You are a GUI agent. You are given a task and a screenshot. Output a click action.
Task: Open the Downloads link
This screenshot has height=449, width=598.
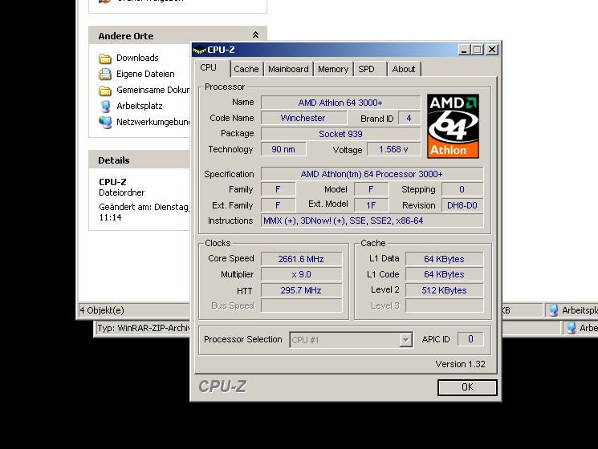tap(137, 58)
